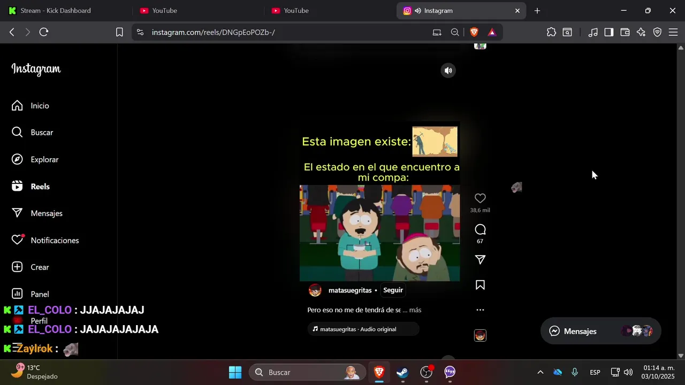Screen dimensions: 685x385
Task: Click the Explorar label
Action: coord(44,159)
